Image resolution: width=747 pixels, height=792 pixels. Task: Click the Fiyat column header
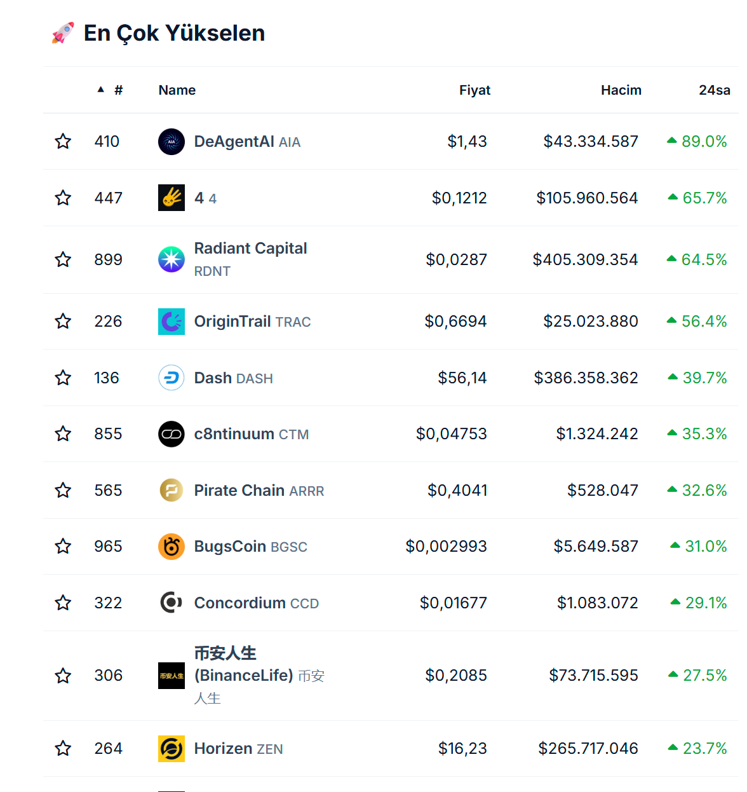click(474, 90)
